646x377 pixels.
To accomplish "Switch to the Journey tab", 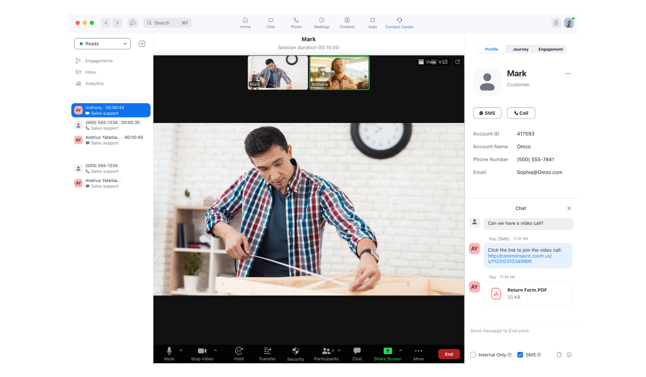I will [x=520, y=49].
